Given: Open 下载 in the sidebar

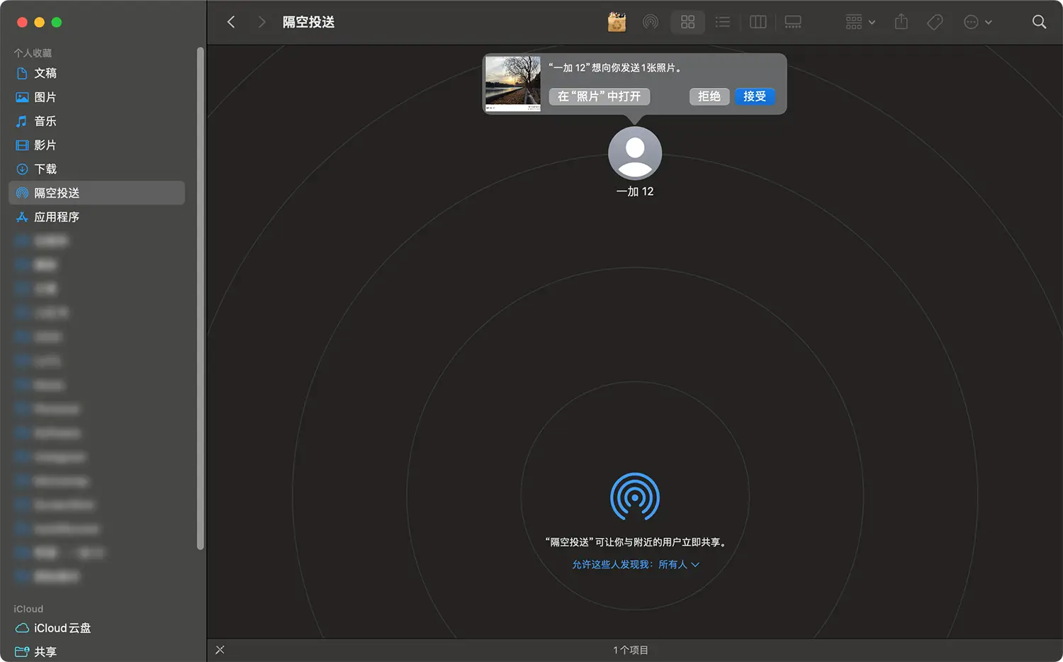Looking at the screenshot, I should 96,169.
